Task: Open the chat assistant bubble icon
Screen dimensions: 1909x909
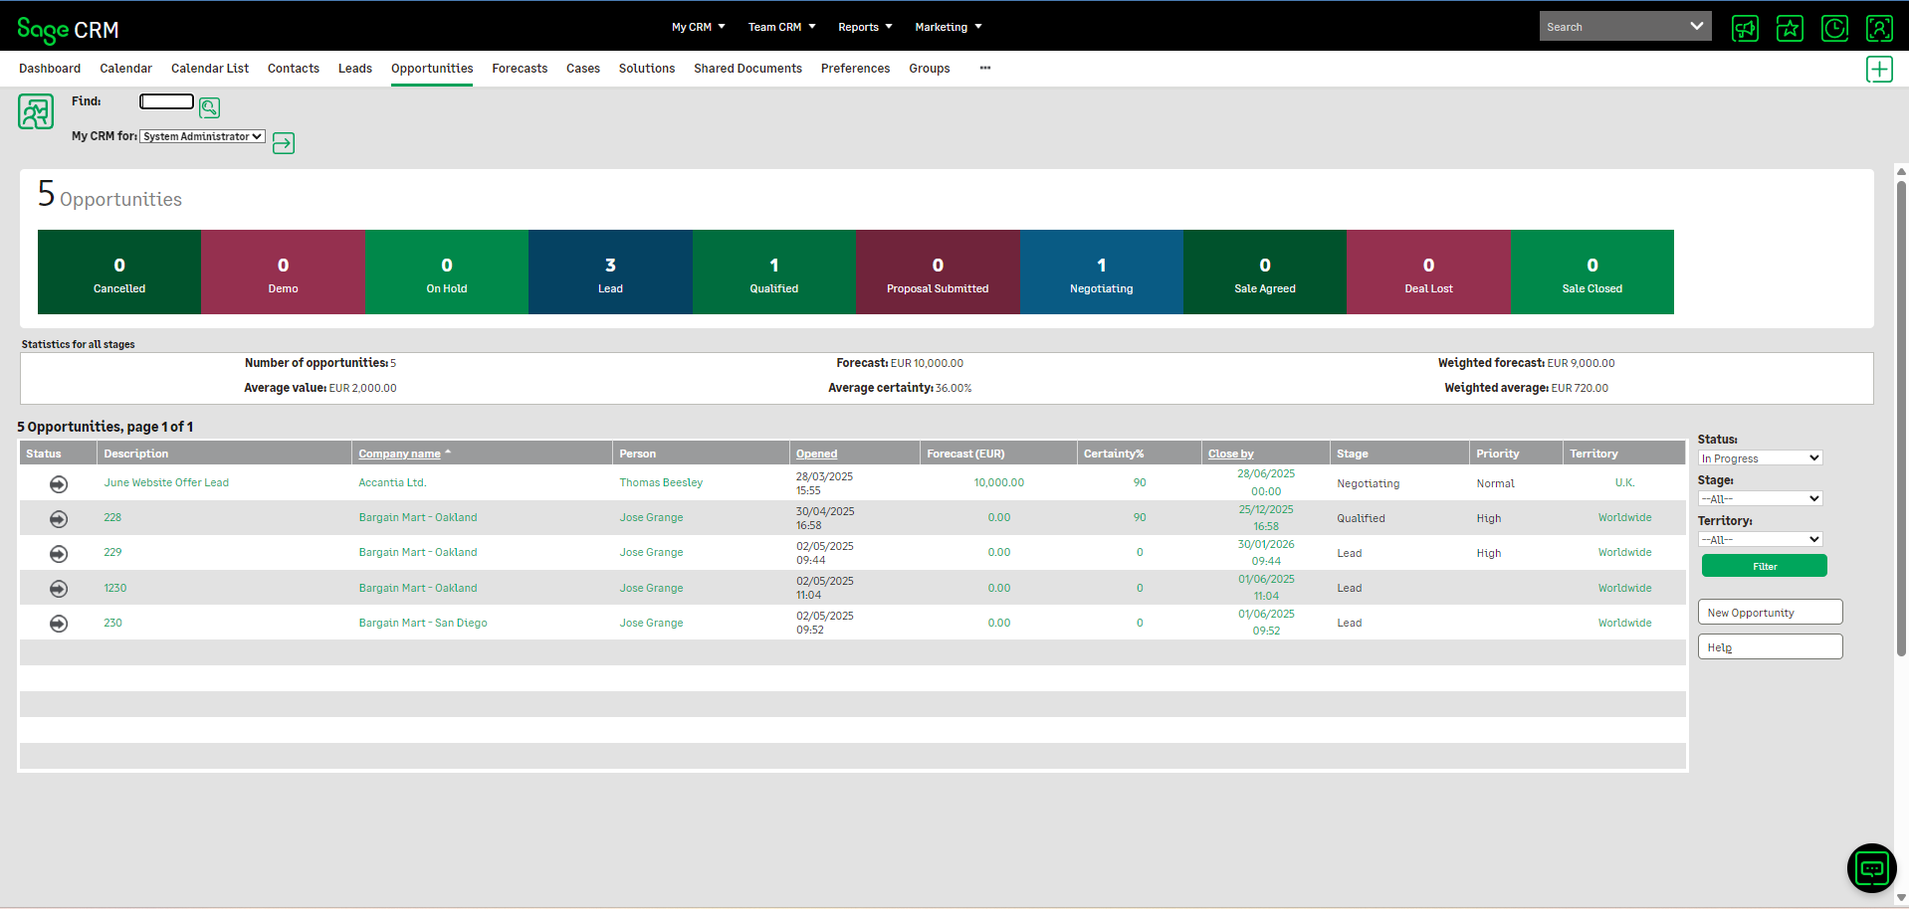Action: [1871, 868]
